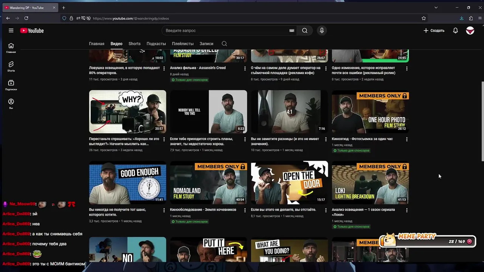Open the PUT IT HERE thumbnail
This screenshot has height=272, width=484.
(x=208, y=249)
